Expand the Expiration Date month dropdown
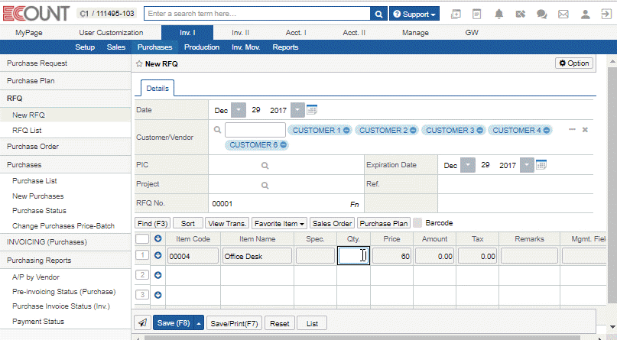Image resolution: width=617 pixels, height=340 pixels. point(468,165)
